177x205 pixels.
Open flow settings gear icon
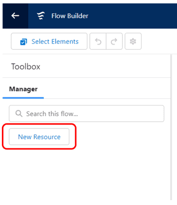click(133, 41)
